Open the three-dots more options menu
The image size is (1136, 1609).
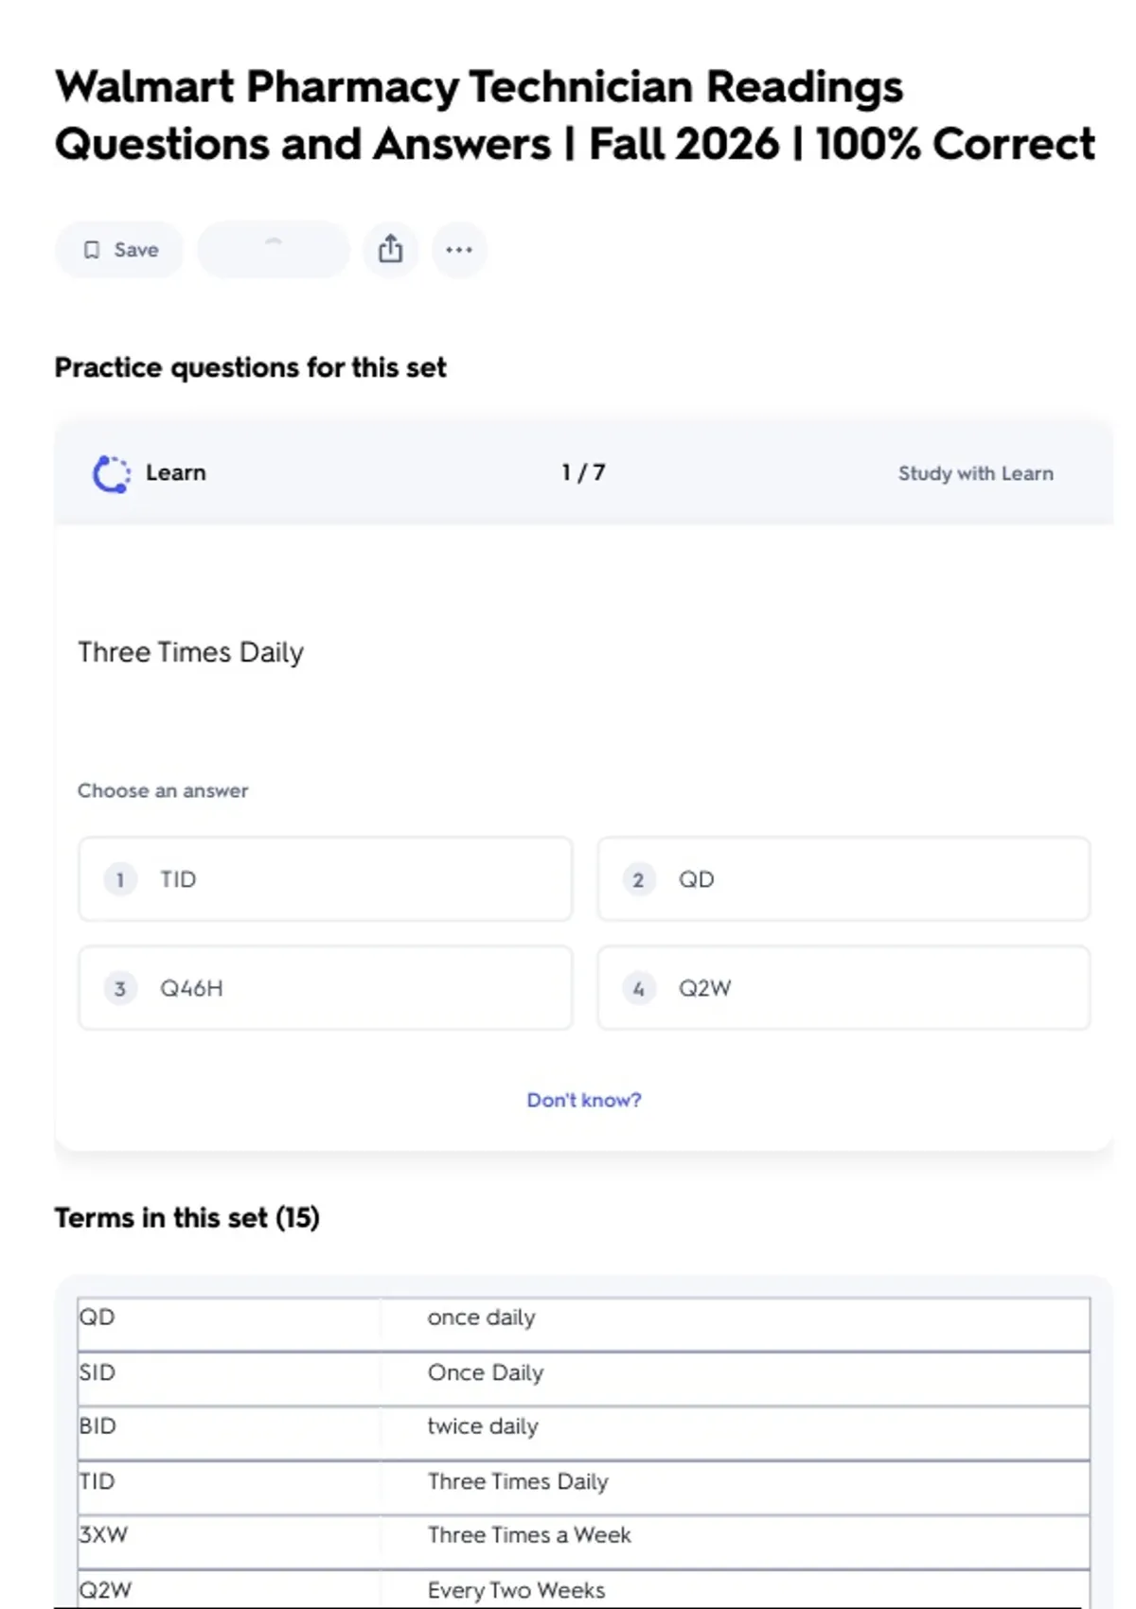tap(459, 250)
